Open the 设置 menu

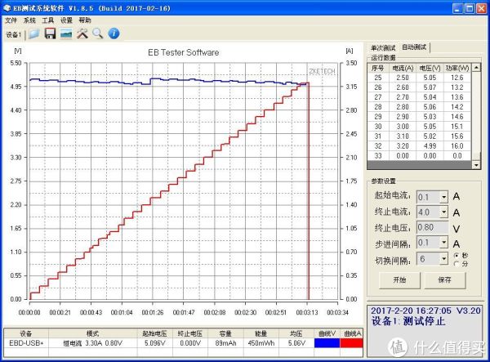tap(66, 20)
